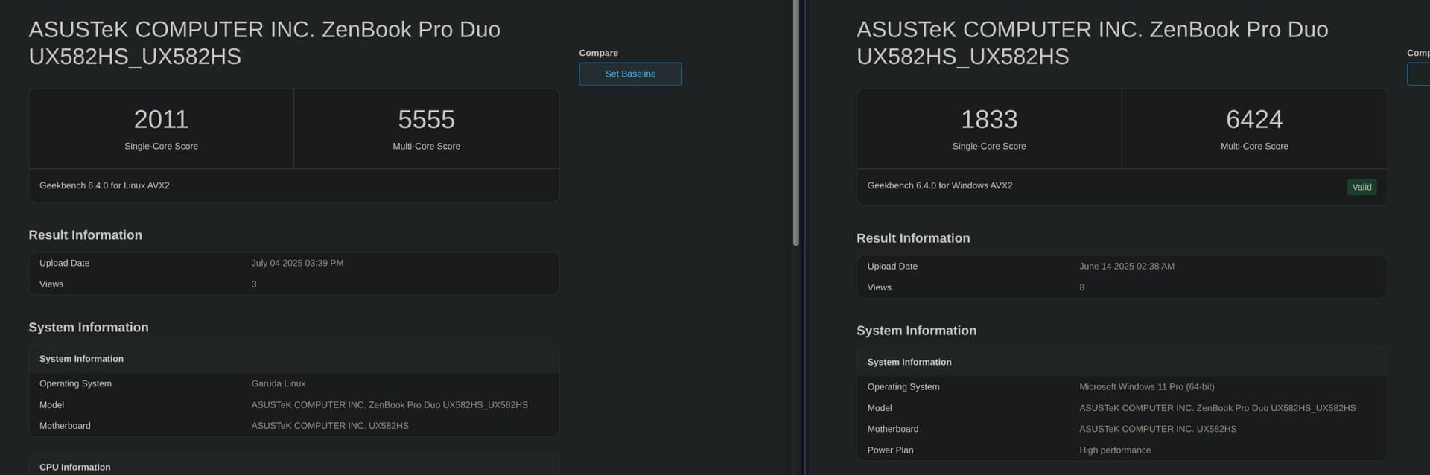Click Result Information heading on Linux page
This screenshot has height=475, width=1430.
(x=85, y=235)
